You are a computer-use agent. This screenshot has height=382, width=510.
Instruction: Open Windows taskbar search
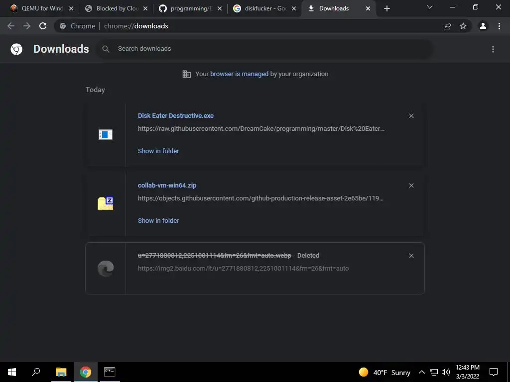[36, 372]
